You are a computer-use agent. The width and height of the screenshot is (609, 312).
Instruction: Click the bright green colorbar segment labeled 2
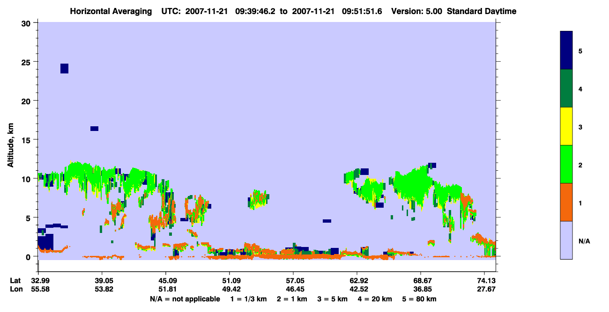tap(566, 164)
